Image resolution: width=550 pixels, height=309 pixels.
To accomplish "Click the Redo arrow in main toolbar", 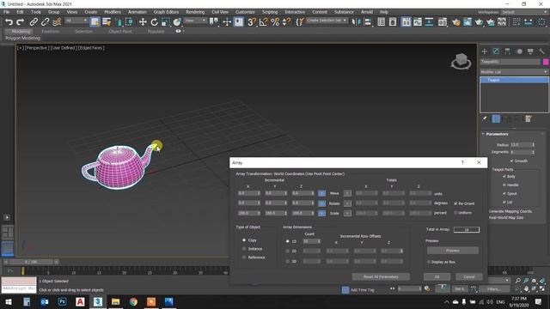I will coord(20,22).
